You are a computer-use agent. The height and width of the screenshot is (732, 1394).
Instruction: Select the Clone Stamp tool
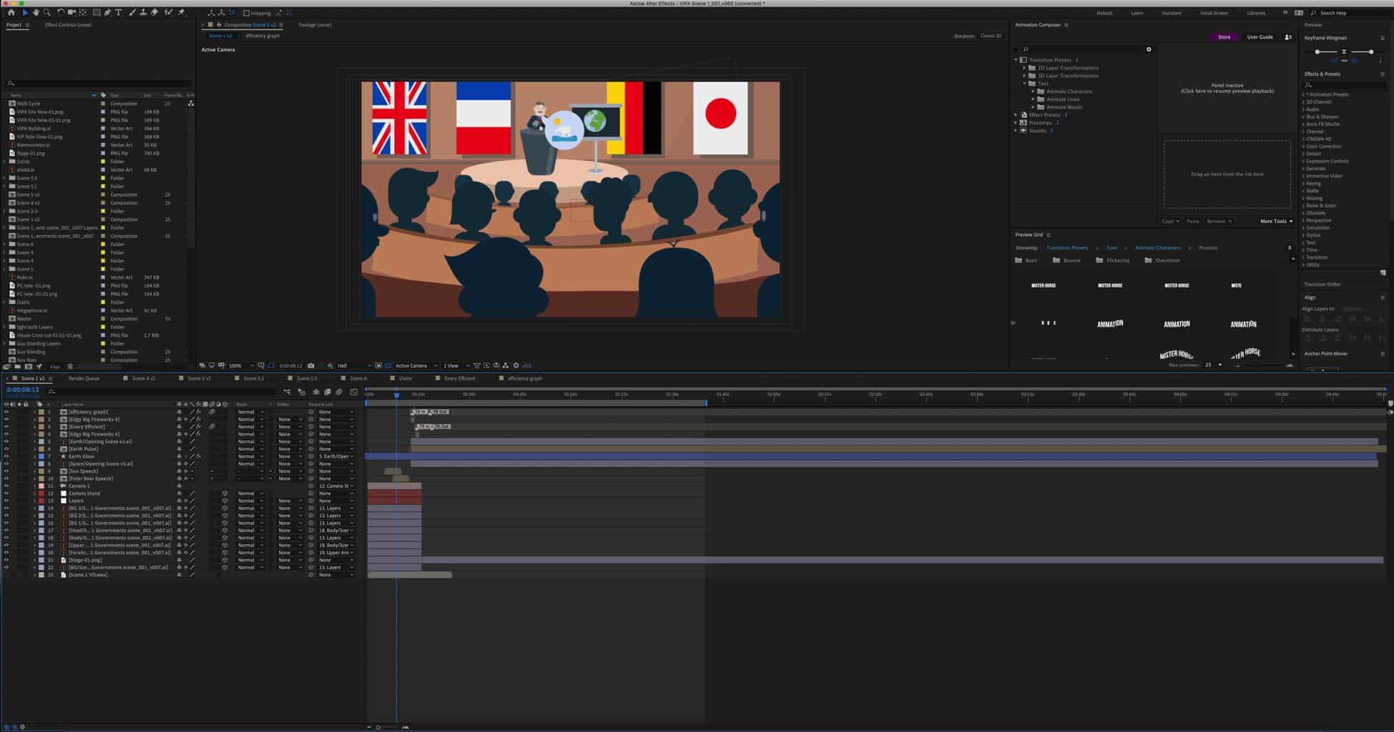click(143, 13)
